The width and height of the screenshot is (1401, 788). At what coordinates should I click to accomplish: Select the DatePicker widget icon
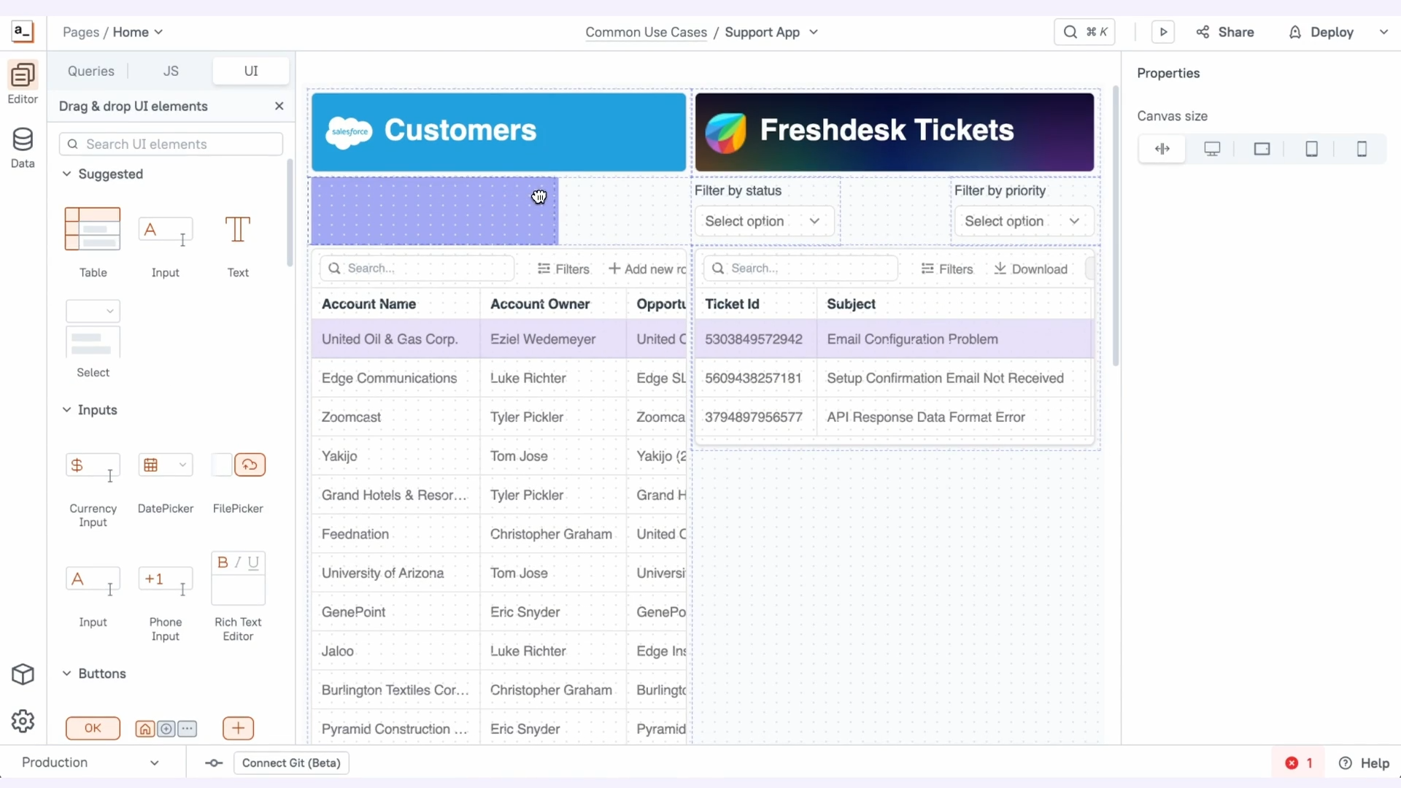166,466
